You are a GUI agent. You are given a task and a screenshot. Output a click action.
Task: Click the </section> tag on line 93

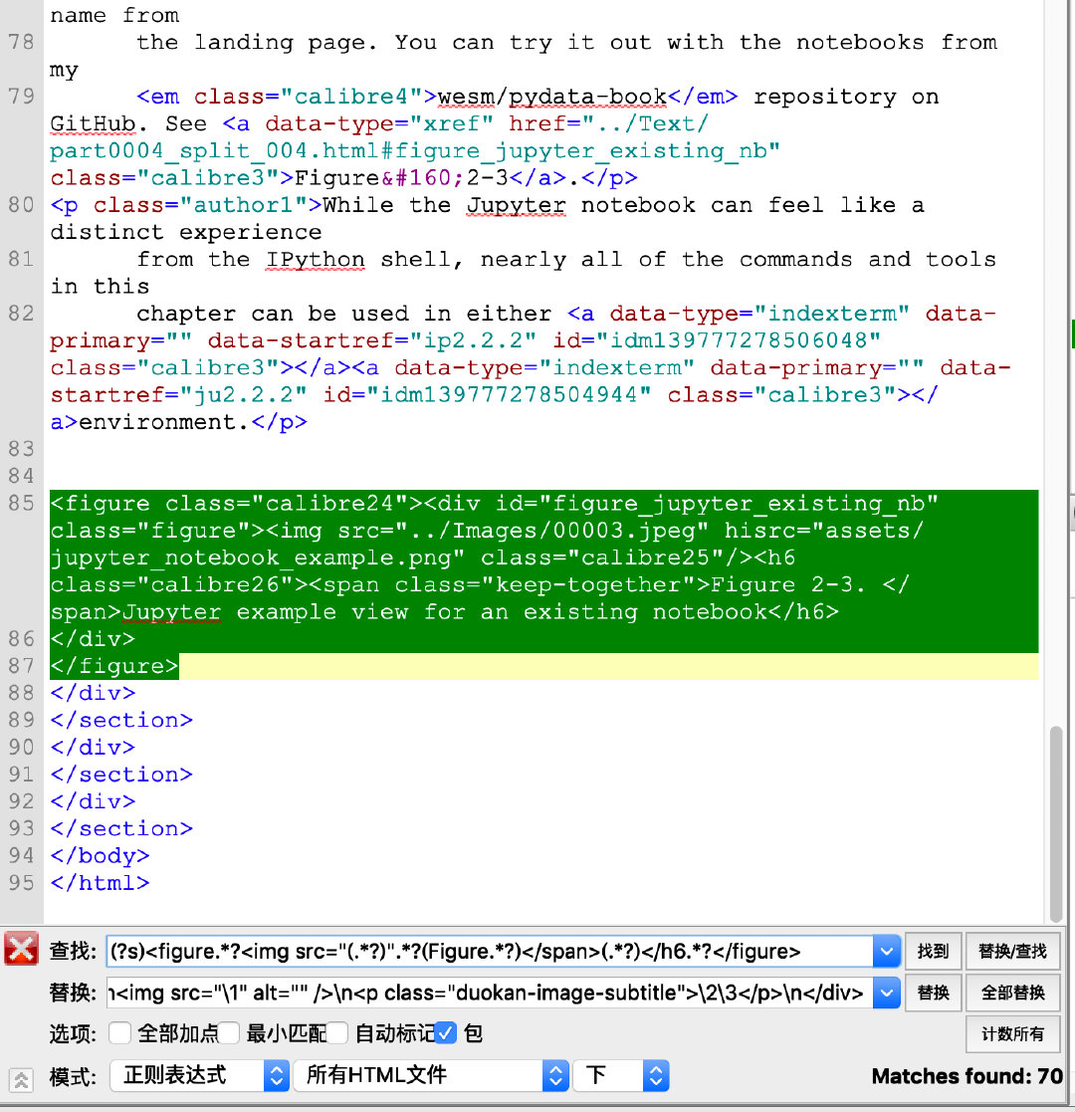121,828
